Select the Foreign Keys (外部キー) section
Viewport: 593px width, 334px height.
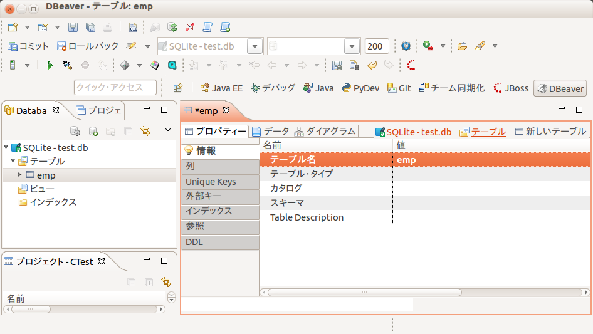click(221, 197)
